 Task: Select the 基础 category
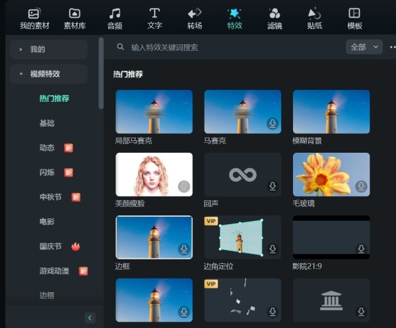pyautogui.click(x=47, y=123)
